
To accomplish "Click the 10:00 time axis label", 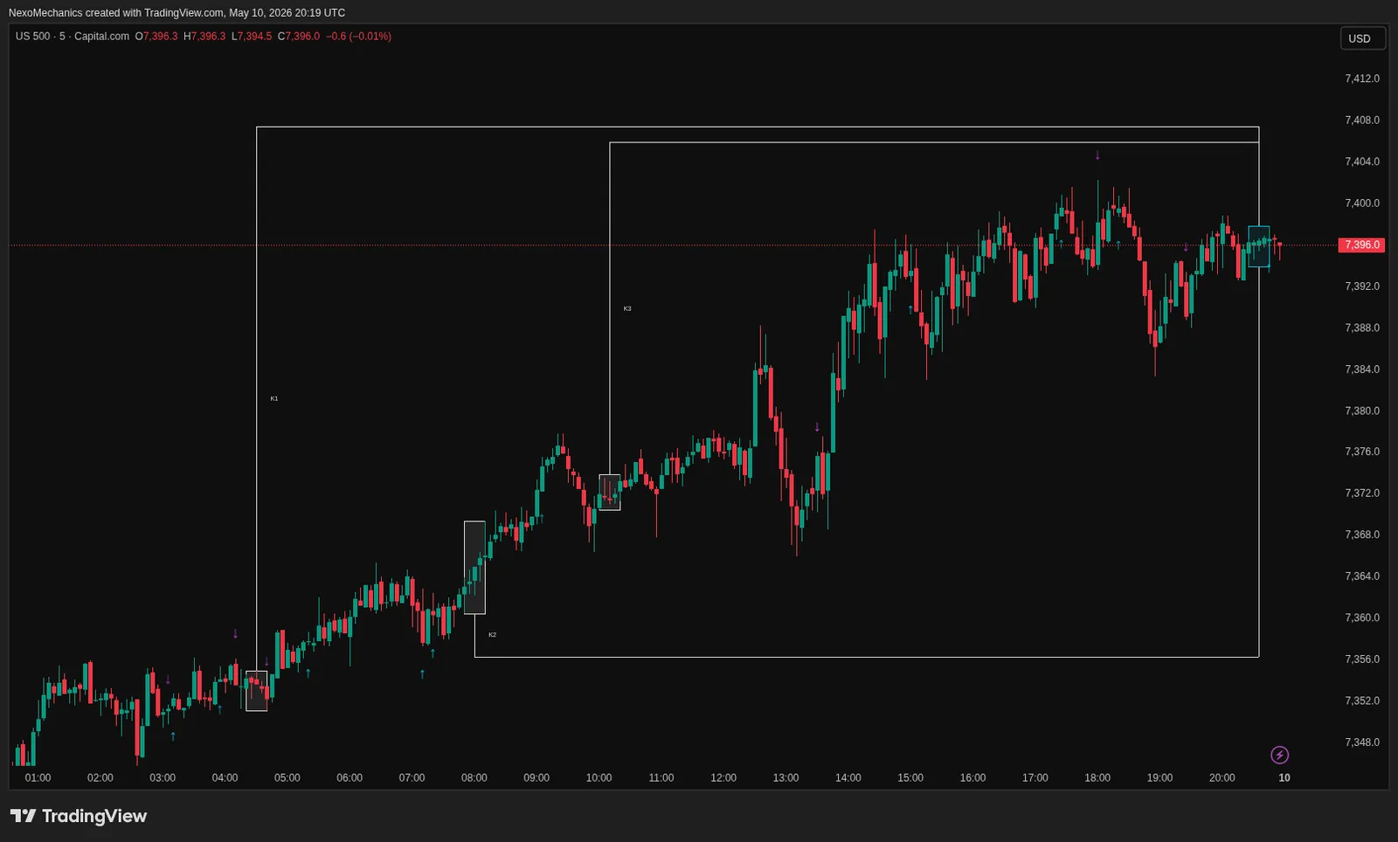I will click(x=599, y=778).
